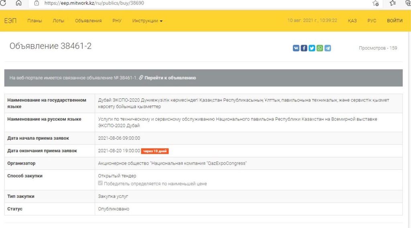
Task: Click the ВОЙТИ login button
Action: 395,21
